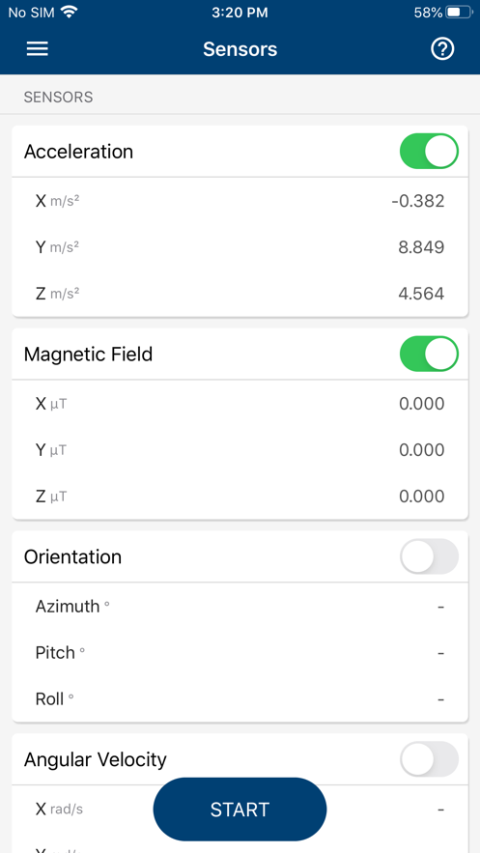Viewport: 480px width, 853px height.
Task: Tap the Magnetic Field Z row
Action: point(240,497)
